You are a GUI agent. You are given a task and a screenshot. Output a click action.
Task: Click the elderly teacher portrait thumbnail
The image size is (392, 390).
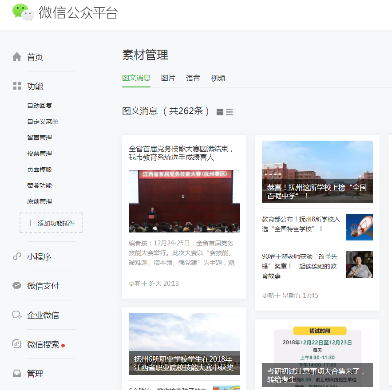(x=360, y=264)
